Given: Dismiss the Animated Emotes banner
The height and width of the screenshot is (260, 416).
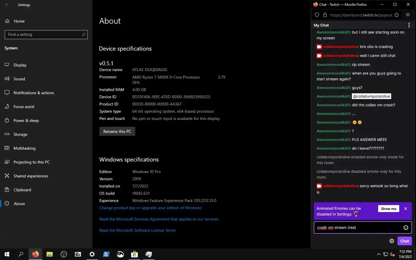Looking at the screenshot, I should point(406,209).
